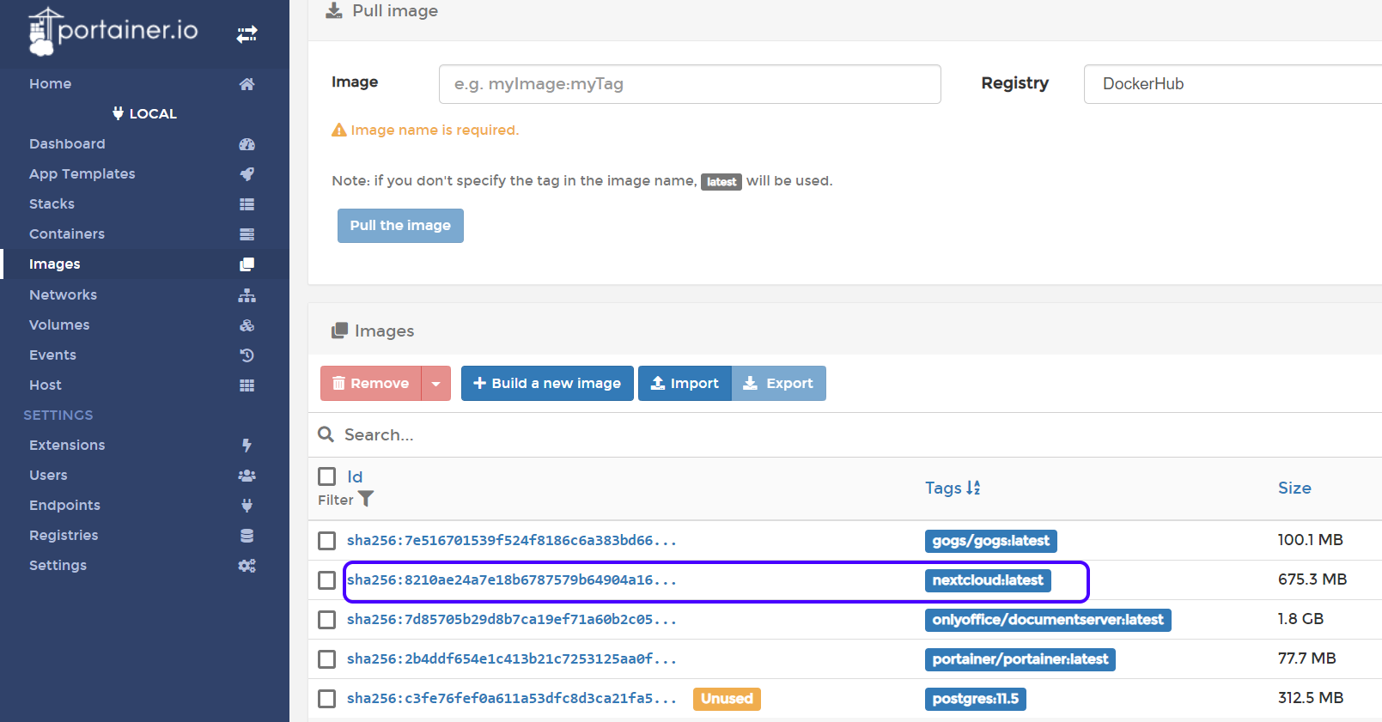The width and height of the screenshot is (1382, 722).
Task: Select the Dashboard gauge icon
Action: coord(247,144)
